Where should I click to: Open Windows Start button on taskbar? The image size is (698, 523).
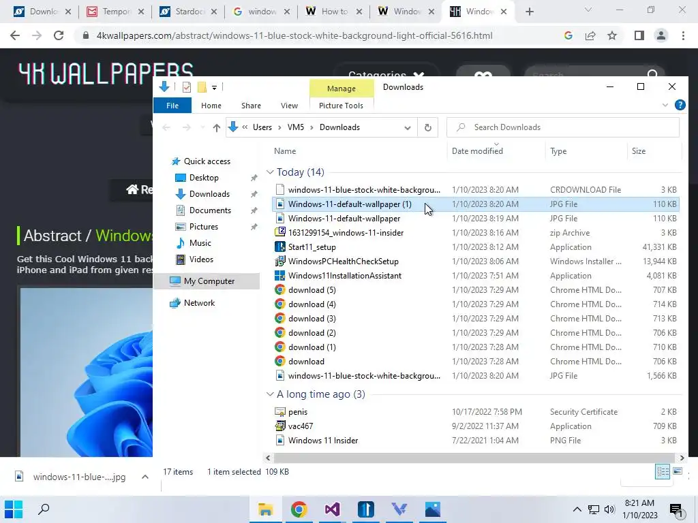click(x=14, y=509)
